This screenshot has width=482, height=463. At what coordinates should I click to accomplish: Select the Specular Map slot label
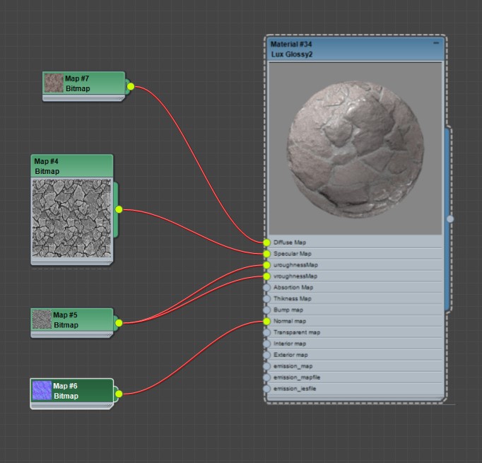point(292,254)
